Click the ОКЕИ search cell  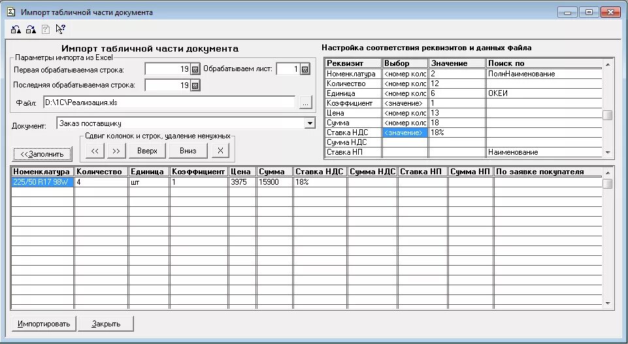click(544, 93)
